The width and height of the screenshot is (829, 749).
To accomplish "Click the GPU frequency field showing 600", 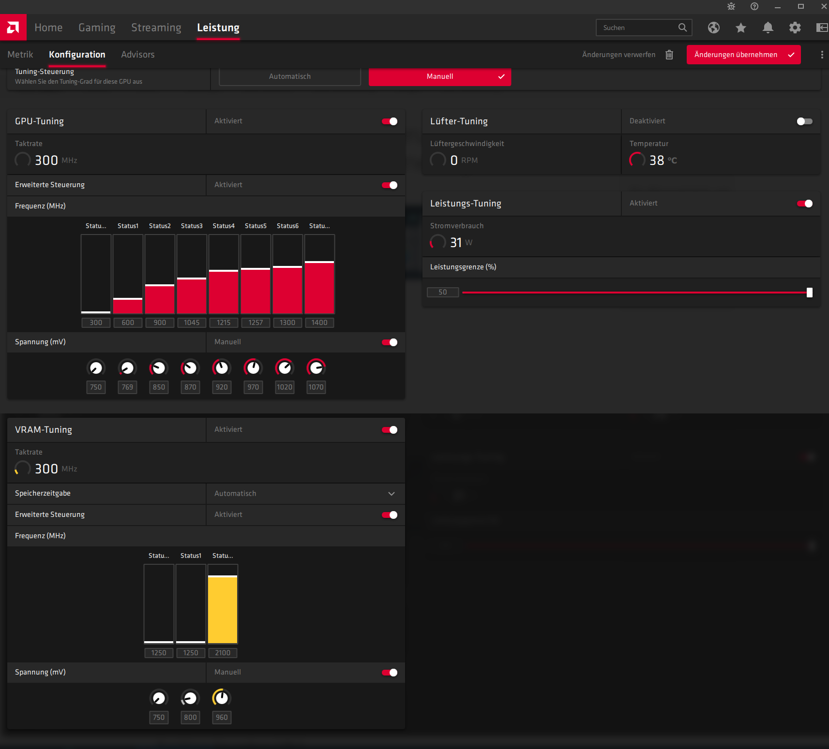I will (x=128, y=323).
